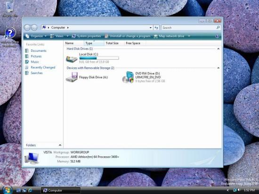This screenshot has width=259, height=194.
Task: Click Local Disk C usage bar
Action: coord(99,58)
